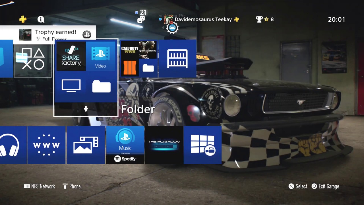Open the Live from PlayStation shapes tile
364x205 pixels.
(x=33, y=59)
